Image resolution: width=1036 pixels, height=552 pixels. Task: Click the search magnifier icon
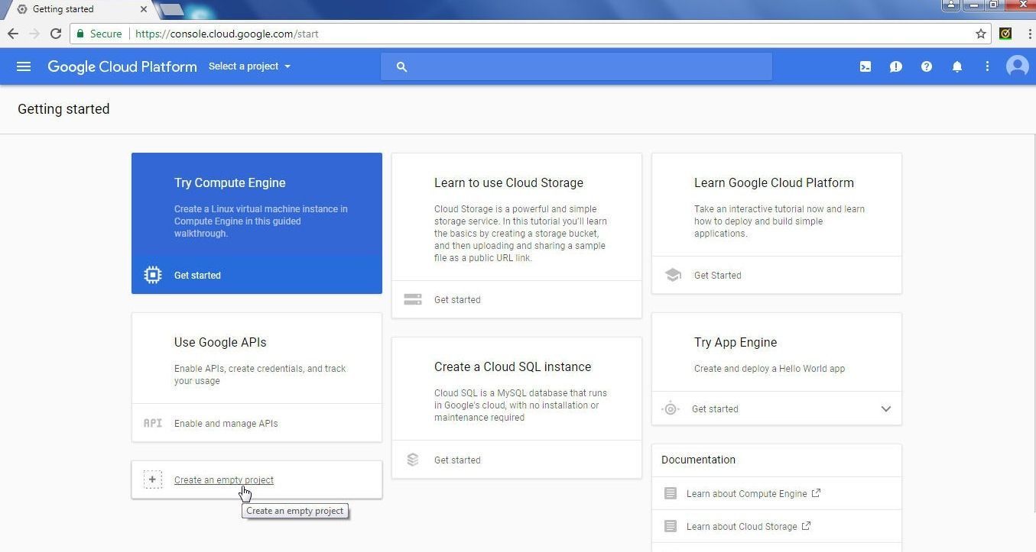click(x=401, y=67)
